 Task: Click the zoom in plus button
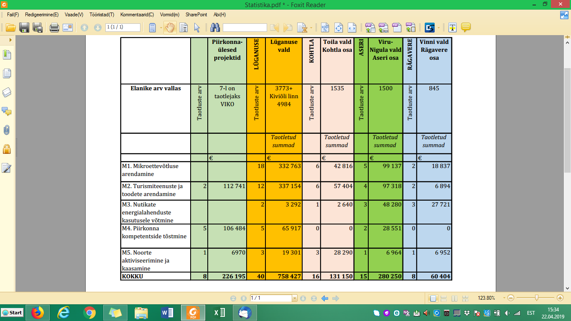pyautogui.click(x=560, y=298)
